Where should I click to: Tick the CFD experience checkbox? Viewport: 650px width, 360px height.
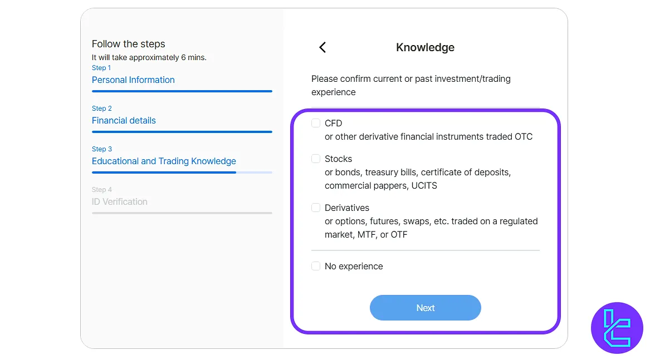pos(316,124)
